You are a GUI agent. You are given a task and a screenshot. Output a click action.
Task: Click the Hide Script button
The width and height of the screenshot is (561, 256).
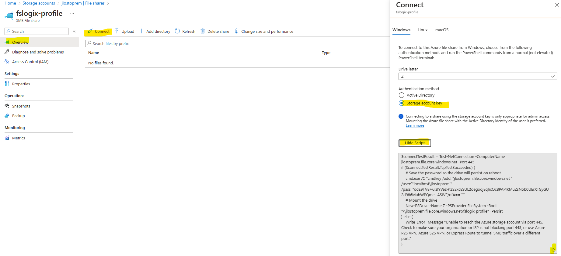[x=415, y=143]
